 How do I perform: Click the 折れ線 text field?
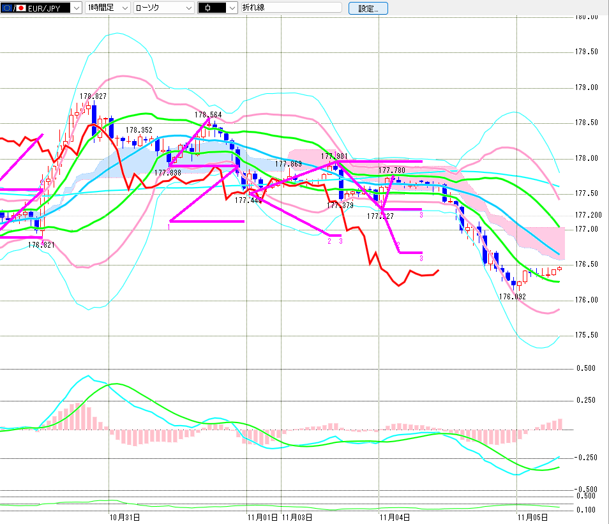291,8
